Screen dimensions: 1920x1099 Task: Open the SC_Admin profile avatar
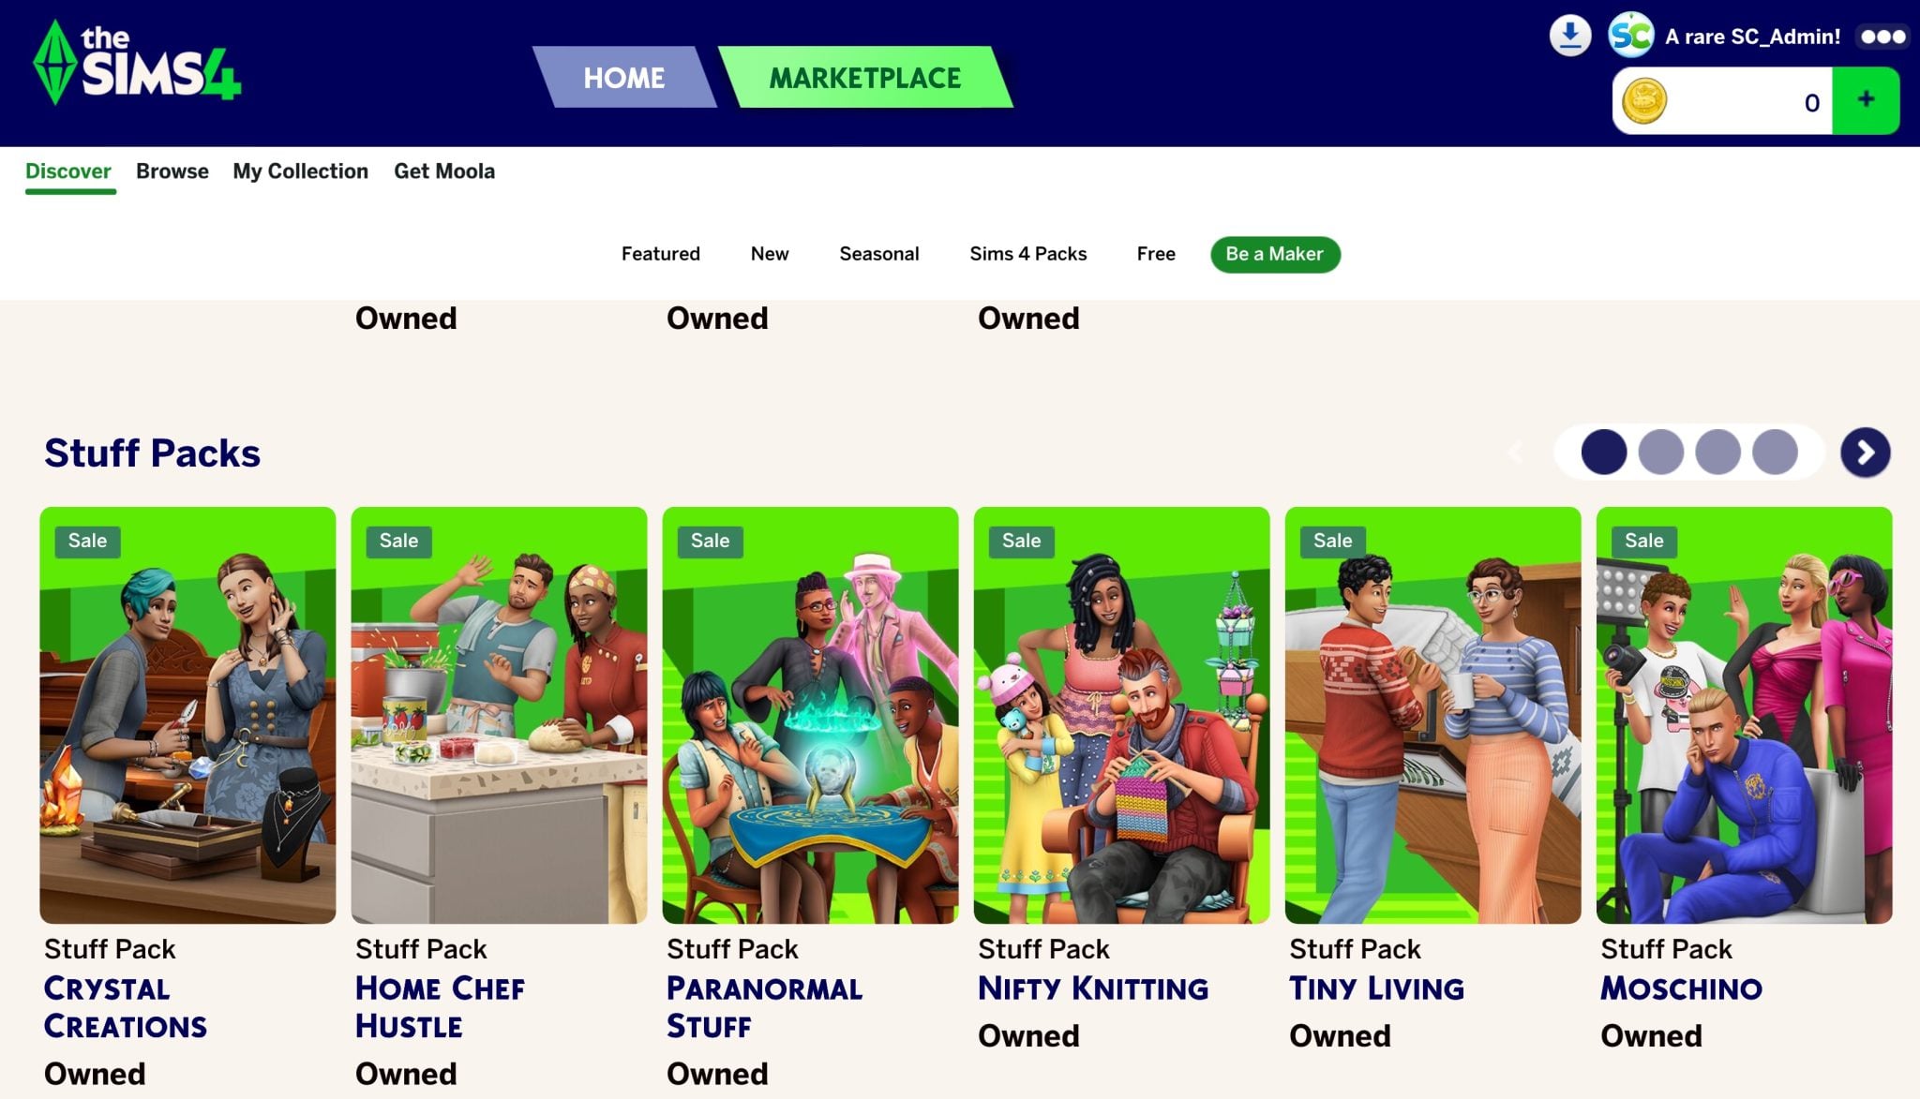1630,36
